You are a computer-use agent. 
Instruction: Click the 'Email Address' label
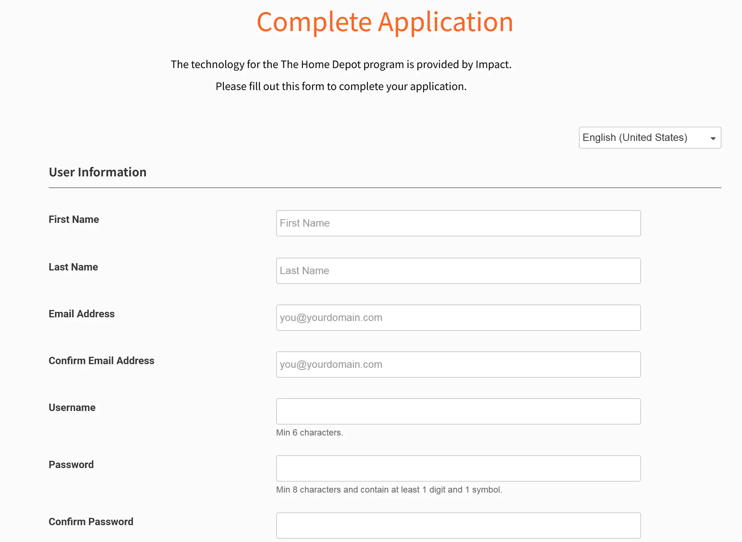pos(82,314)
